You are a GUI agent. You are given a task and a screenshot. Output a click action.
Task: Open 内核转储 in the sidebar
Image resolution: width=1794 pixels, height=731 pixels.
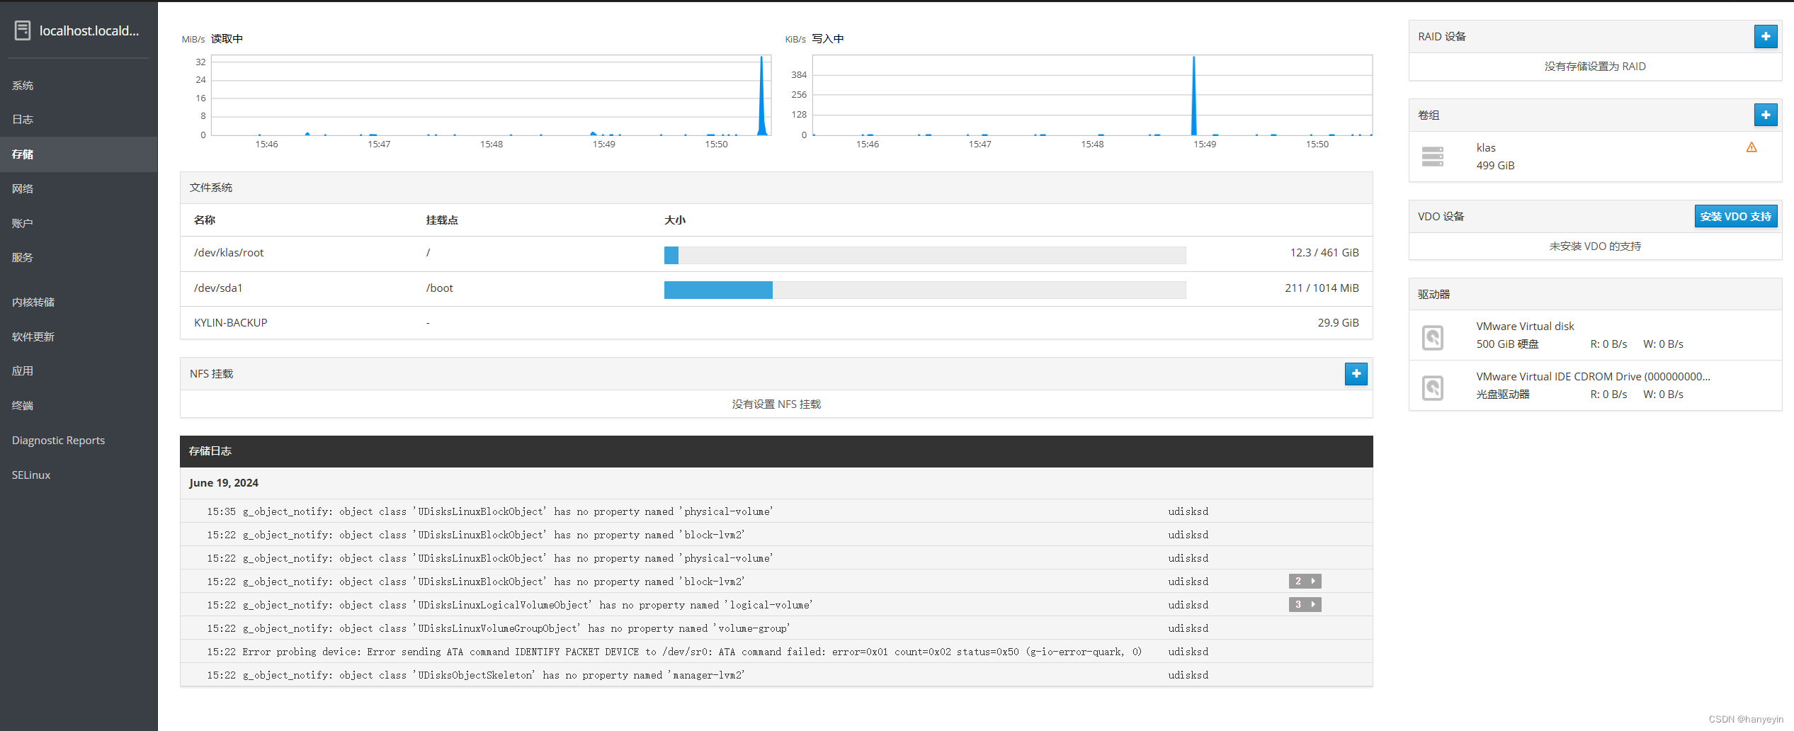(79, 302)
